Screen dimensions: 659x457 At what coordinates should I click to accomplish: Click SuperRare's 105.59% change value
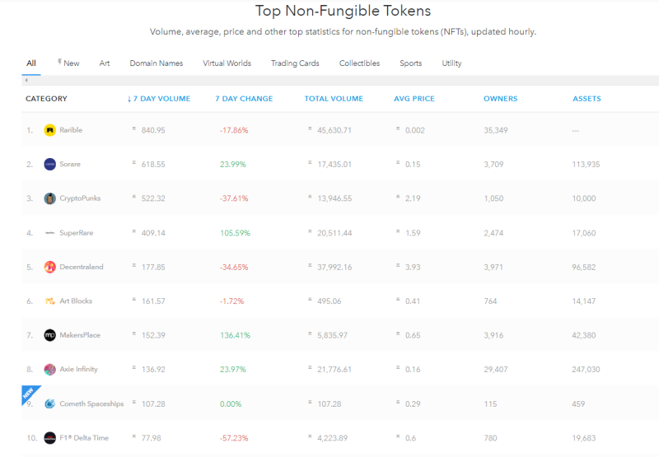[235, 233]
